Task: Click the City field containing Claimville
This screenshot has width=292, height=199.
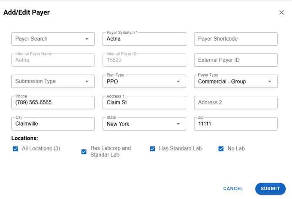Action: pyautogui.click(x=53, y=124)
